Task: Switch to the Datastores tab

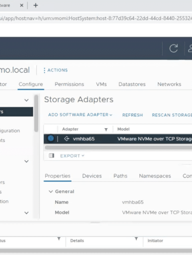Action: tap(132, 84)
